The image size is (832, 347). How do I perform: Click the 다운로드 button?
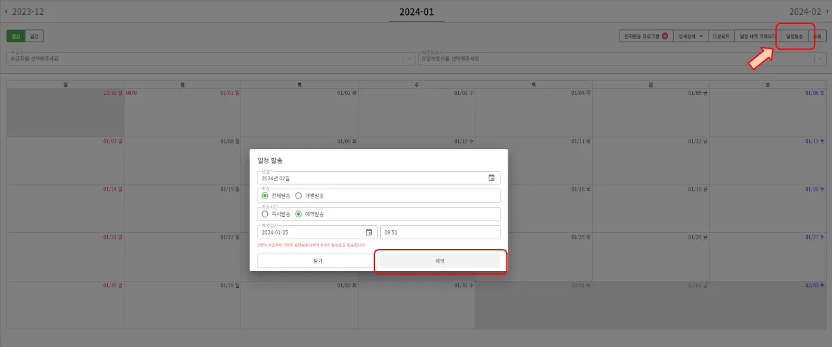pyautogui.click(x=721, y=36)
